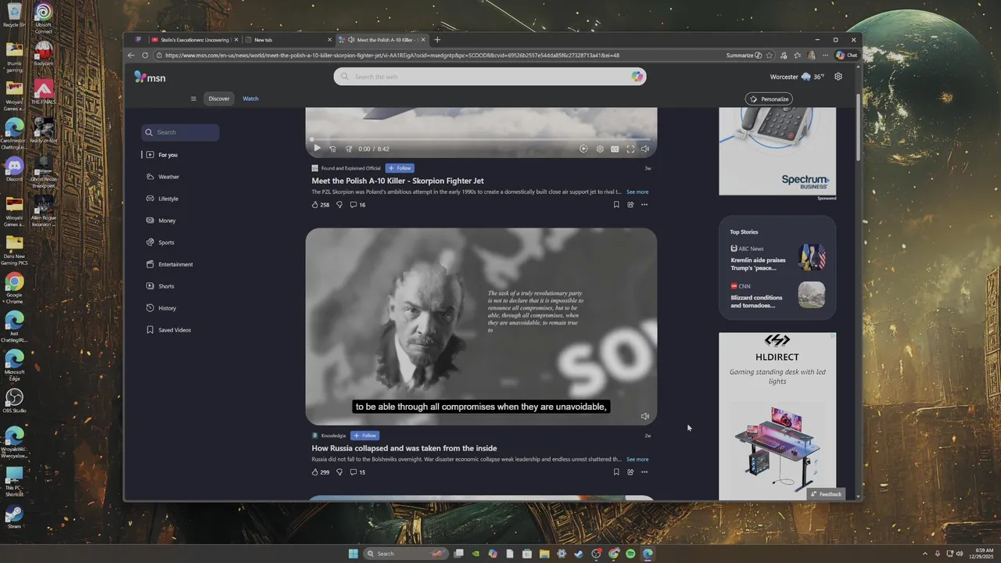The width and height of the screenshot is (1001, 563).
Task: Expand See more on Russia collapsed description
Action: click(637, 459)
